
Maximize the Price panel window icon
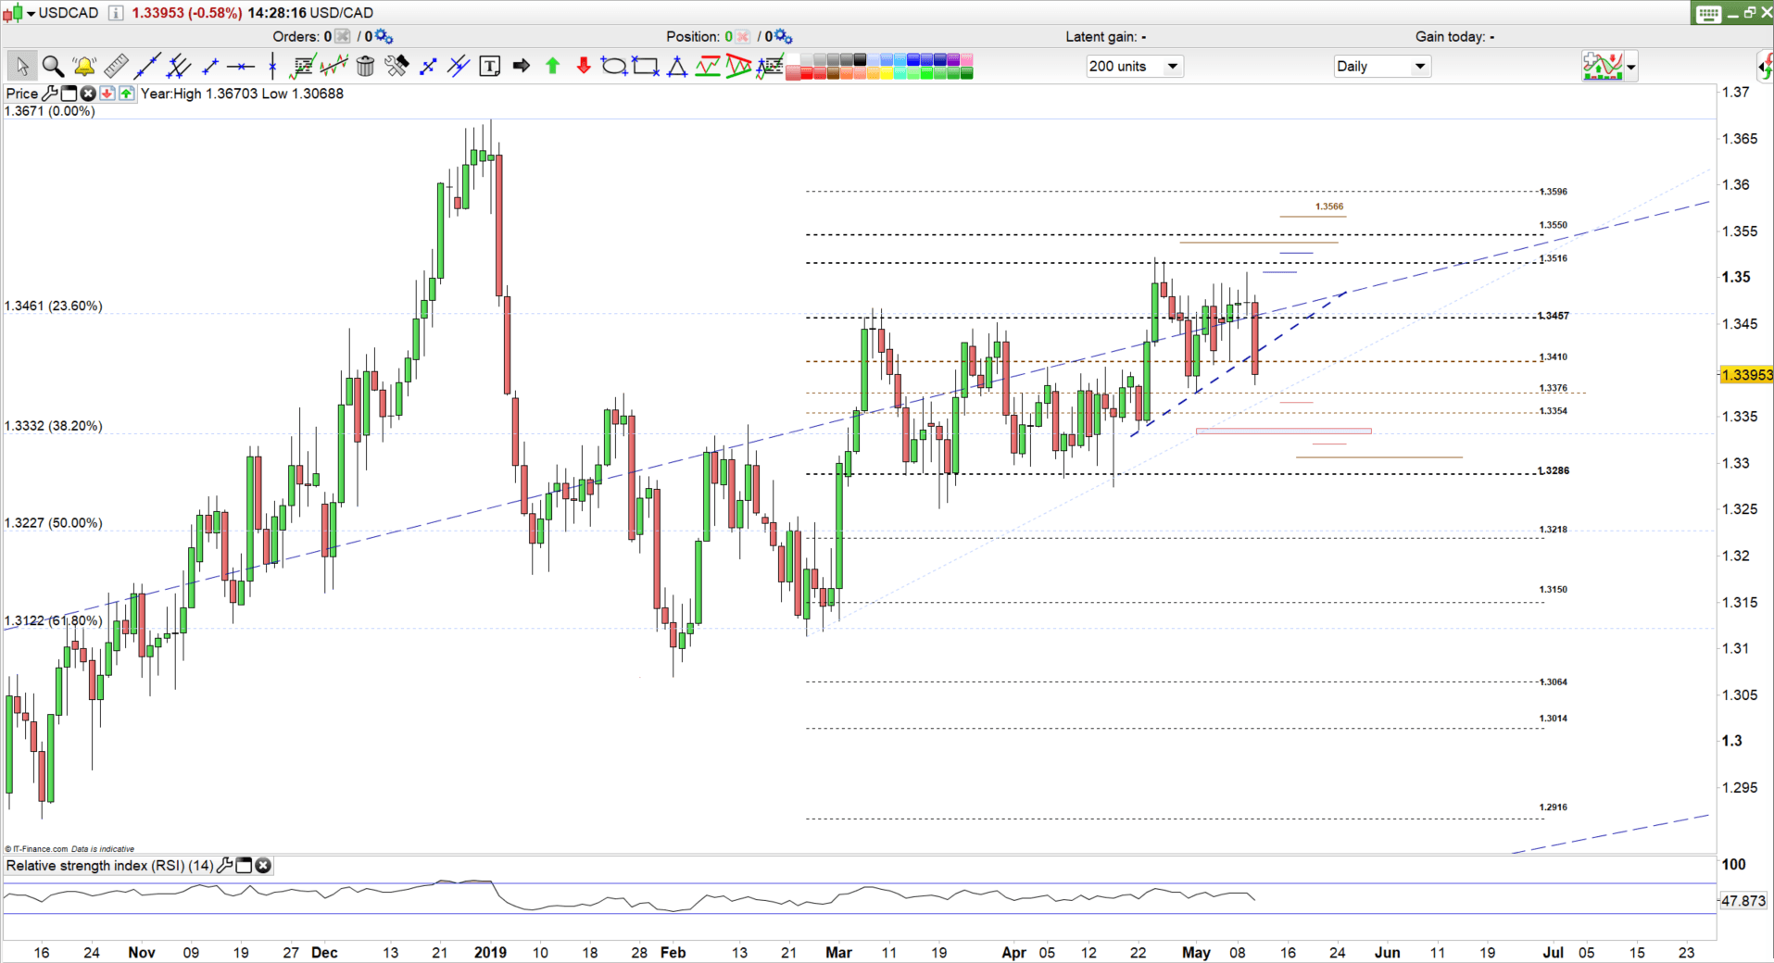[x=69, y=94]
